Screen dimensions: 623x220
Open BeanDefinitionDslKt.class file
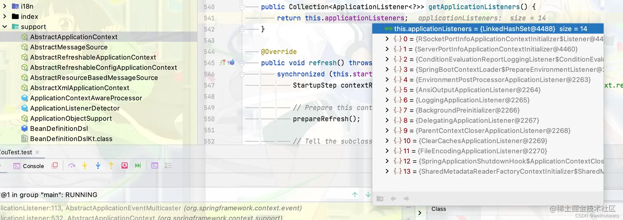click(x=71, y=139)
